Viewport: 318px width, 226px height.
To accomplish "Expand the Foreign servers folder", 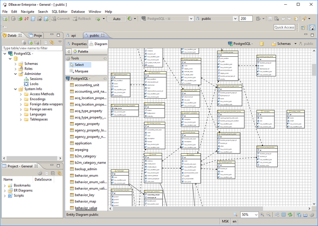I will [x=21, y=109].
